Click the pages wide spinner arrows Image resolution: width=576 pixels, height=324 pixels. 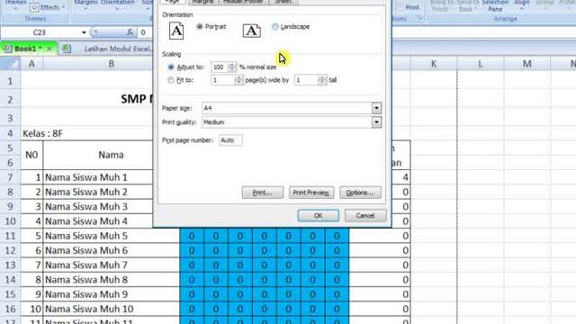(x=238, y=80)
